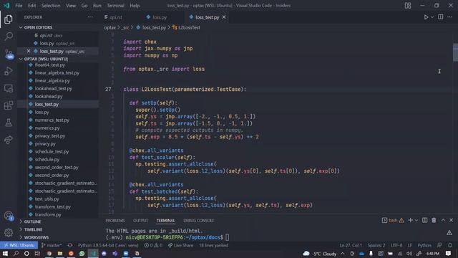Open the Accounts menu in the activity bar

[x=9, y=216]
